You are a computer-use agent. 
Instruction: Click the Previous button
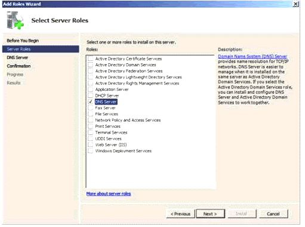tap(180, 214)
